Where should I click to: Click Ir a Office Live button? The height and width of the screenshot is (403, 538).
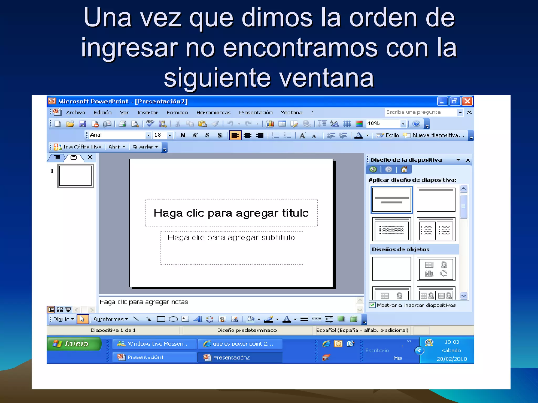(77, 147)
